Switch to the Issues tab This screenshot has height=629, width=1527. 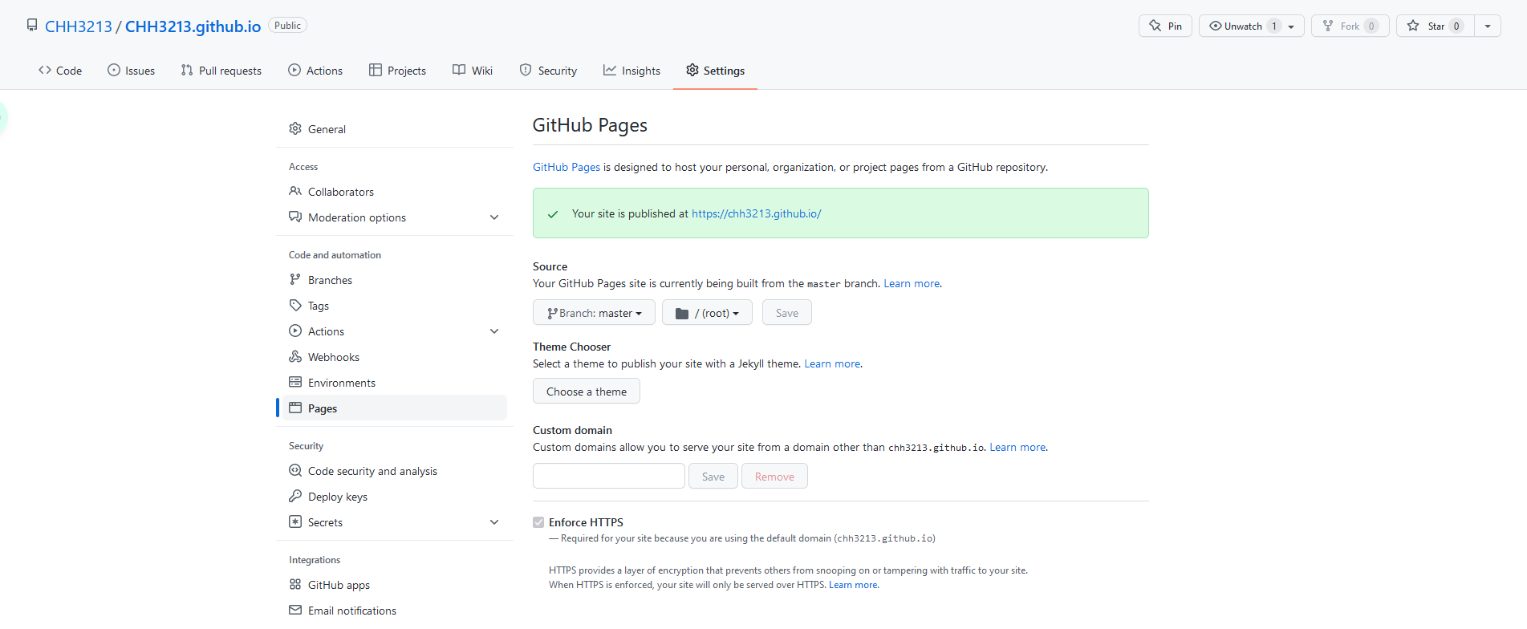[x=132, y=71]
